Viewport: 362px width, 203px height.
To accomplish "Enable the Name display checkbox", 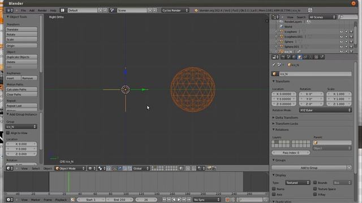I will pos(274,189).
